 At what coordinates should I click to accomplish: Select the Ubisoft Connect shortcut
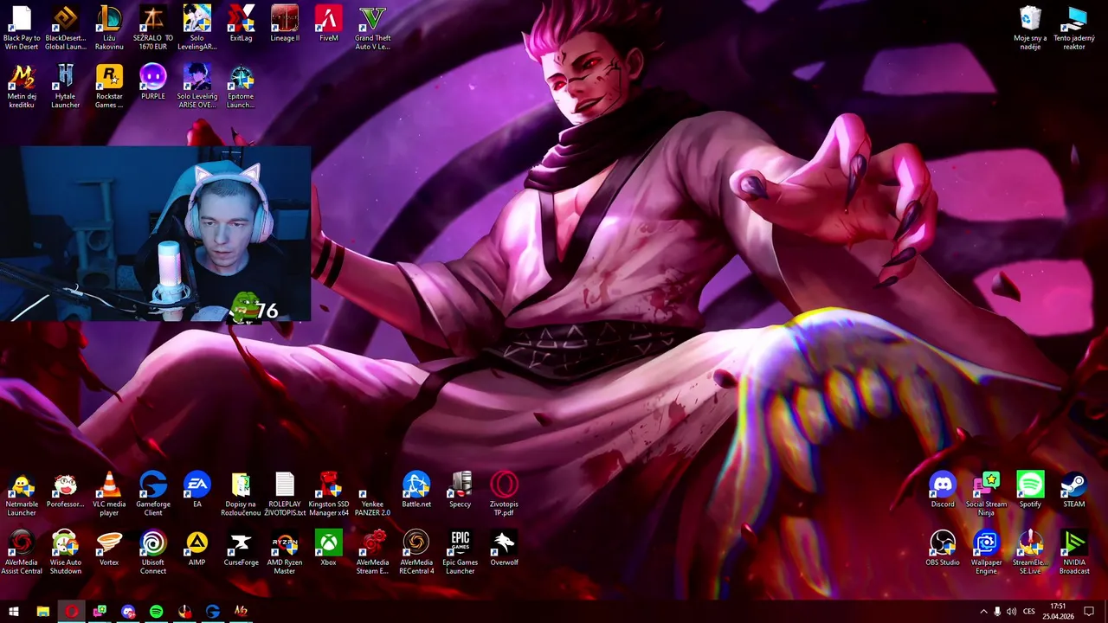[x=153, y=553]
